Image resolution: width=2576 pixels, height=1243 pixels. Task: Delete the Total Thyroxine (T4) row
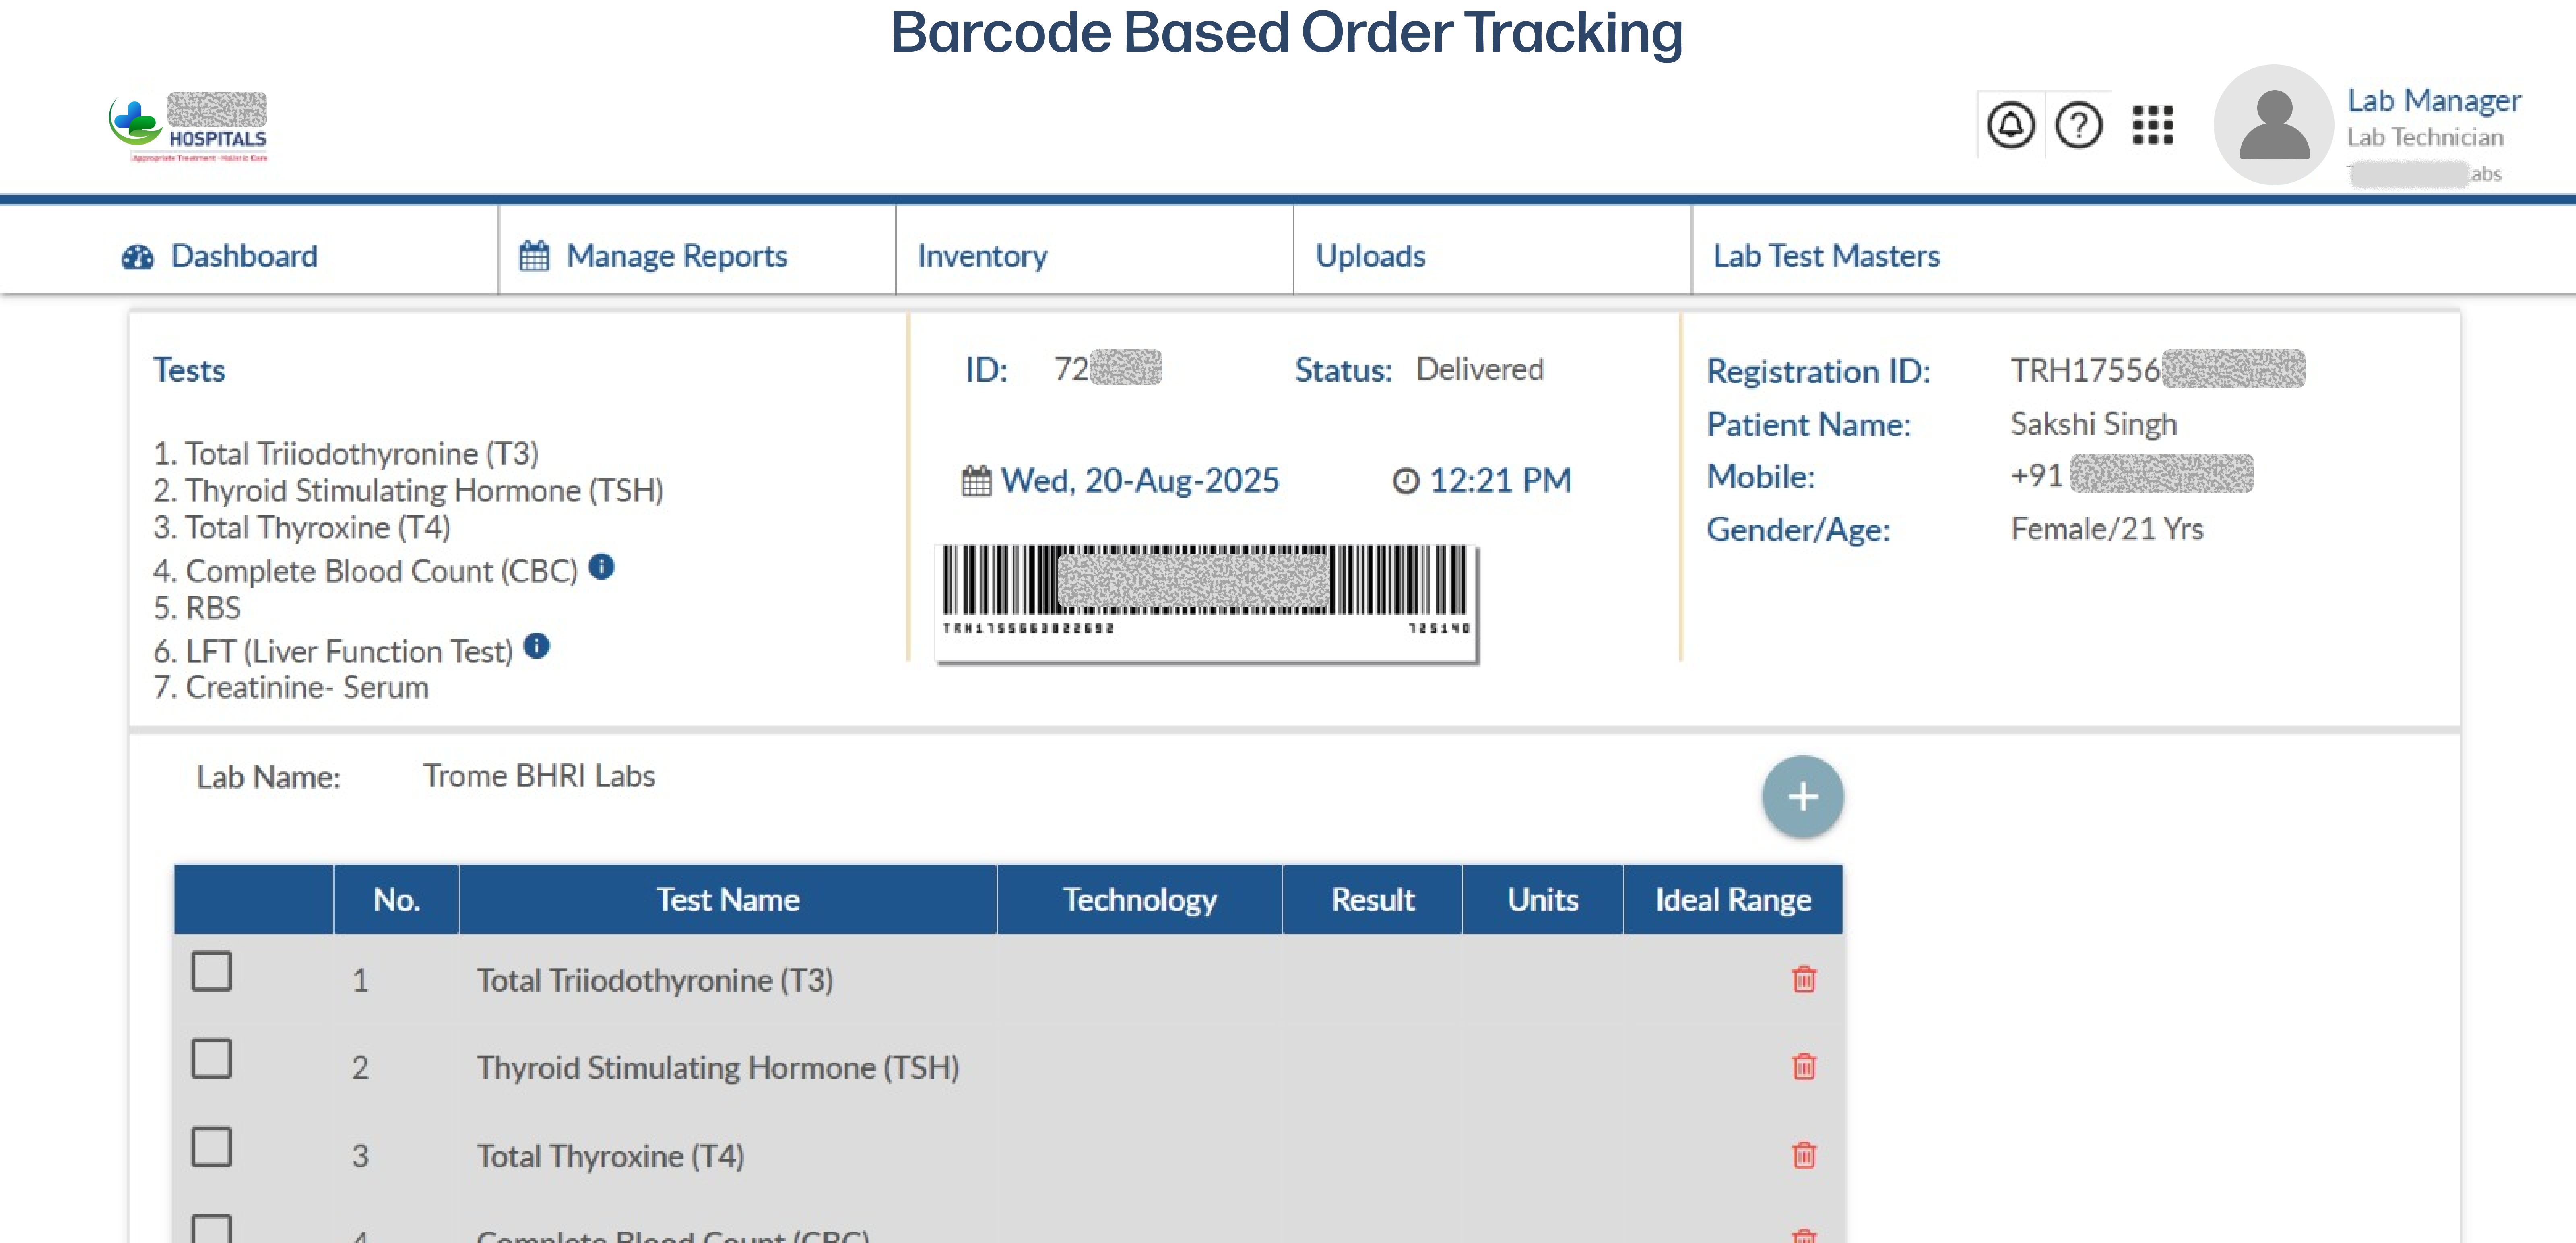[1804, 1155]
